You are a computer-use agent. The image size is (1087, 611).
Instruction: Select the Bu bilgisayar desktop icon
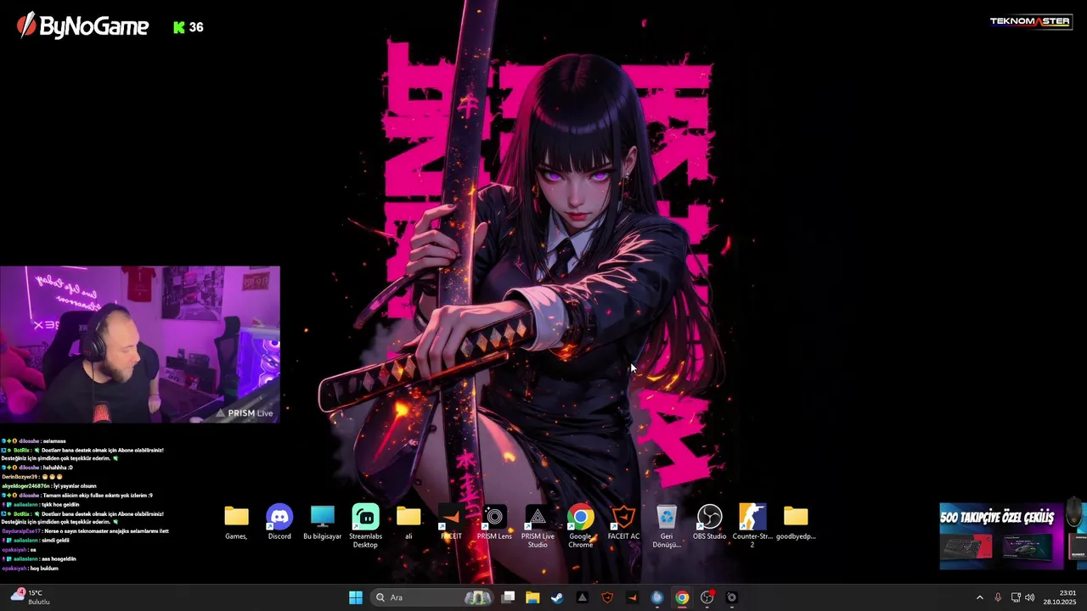[x=323, y=522]
